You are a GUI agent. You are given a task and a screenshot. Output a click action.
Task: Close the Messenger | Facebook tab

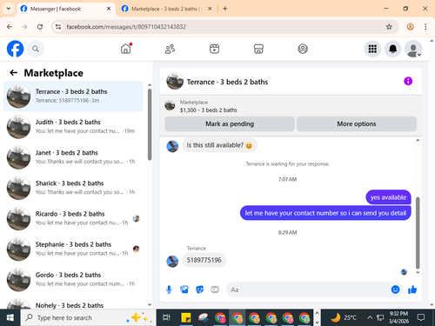tap(109, 9)
